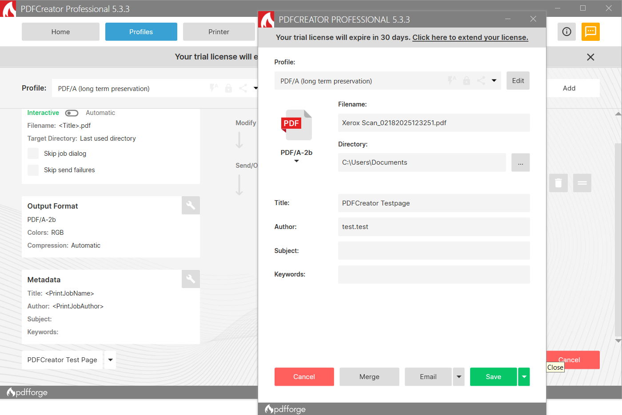Open the PDF/A-2b format dropdown
622x415 pixels.
point(296,161)
